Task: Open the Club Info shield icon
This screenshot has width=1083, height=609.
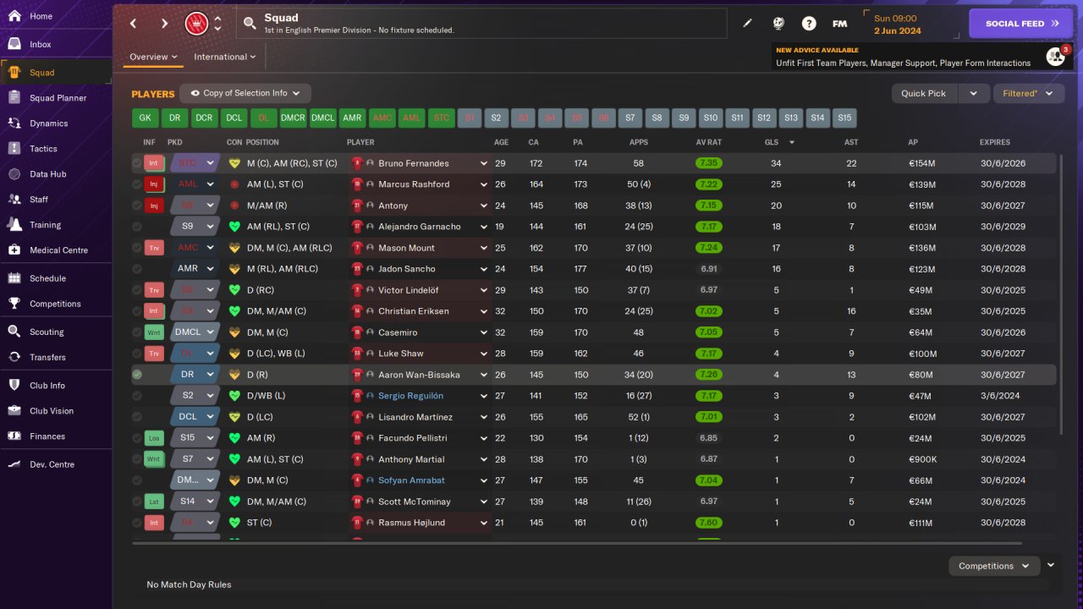Action: coord(14,386)
